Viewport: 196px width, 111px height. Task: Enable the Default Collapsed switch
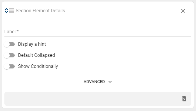coord(9,55)
